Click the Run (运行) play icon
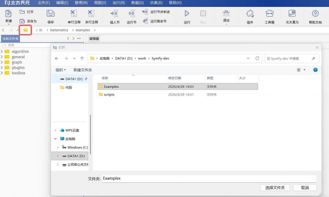This screenshot has height=197, width=329. click(x=187, y=13)
